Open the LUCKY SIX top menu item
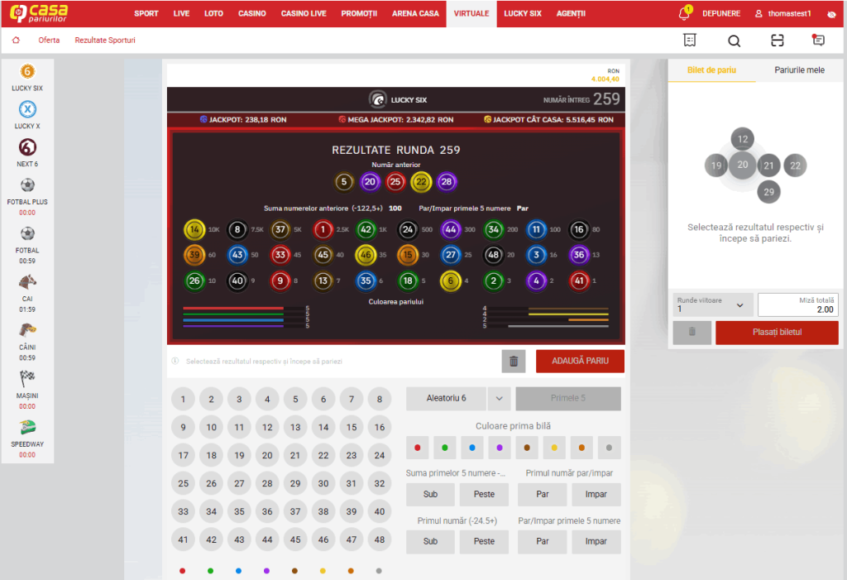 [x=523, y=13]
